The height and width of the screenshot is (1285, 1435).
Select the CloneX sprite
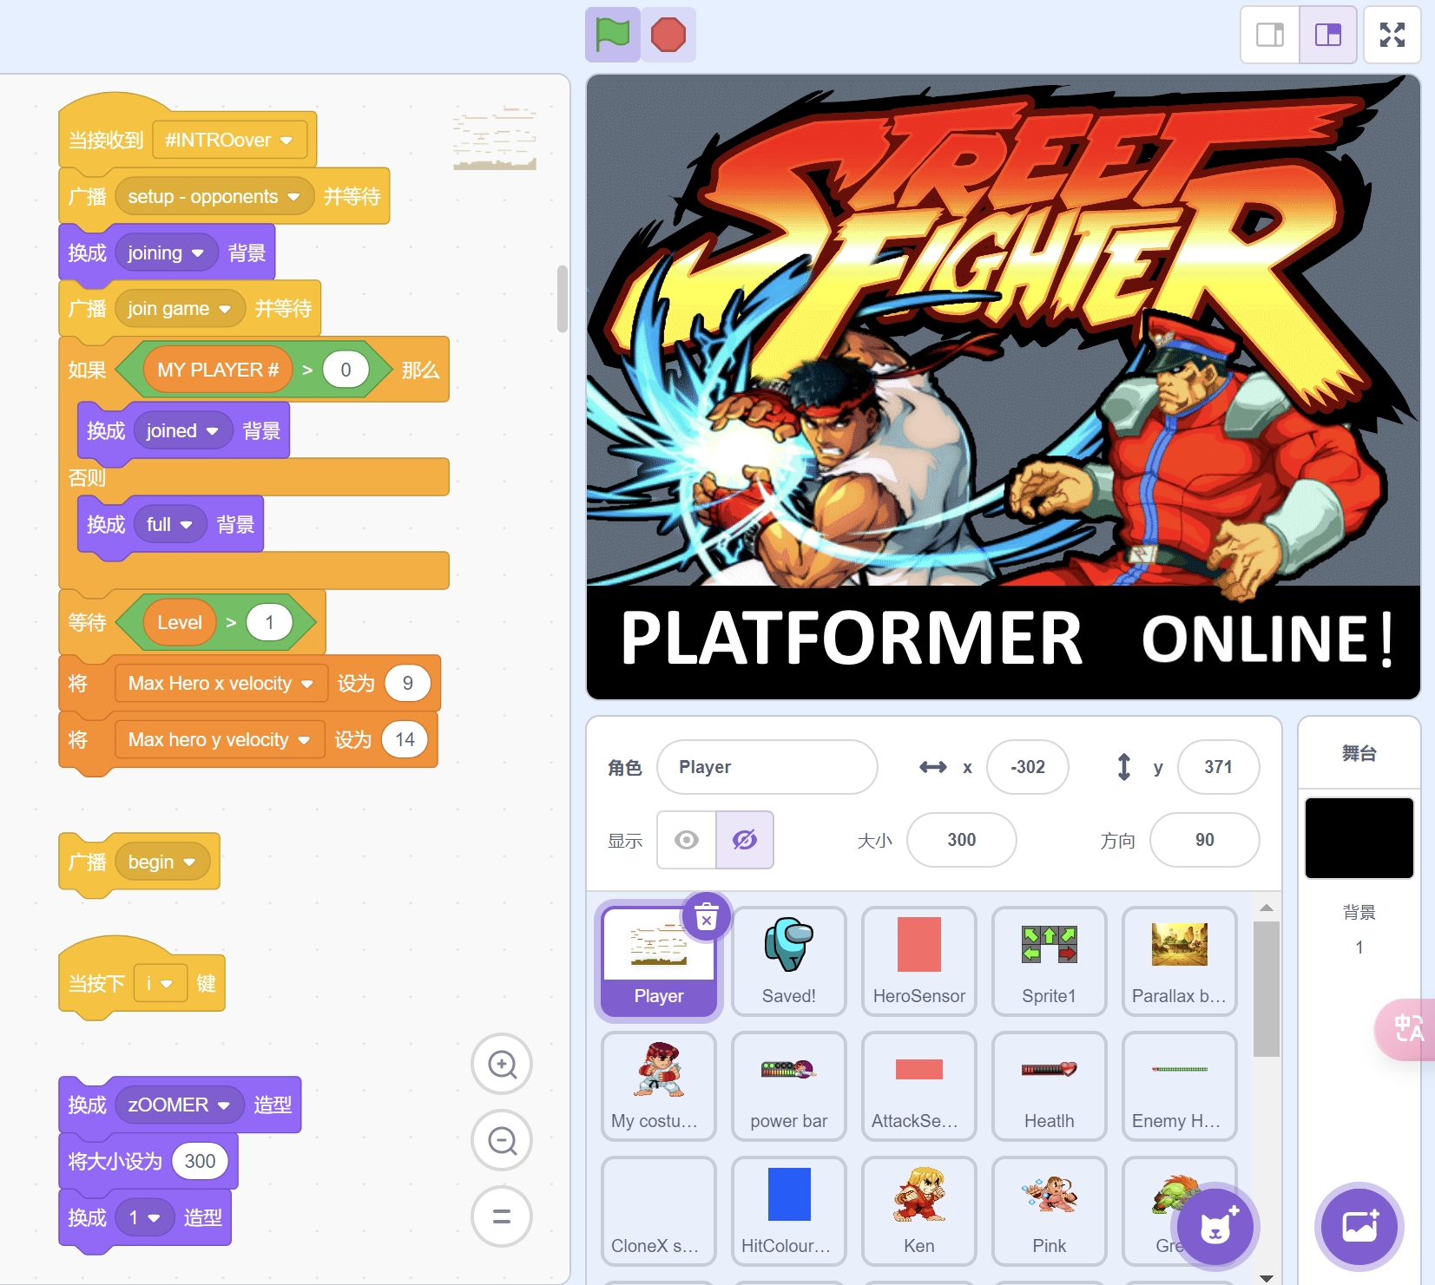pos(659,1211)
